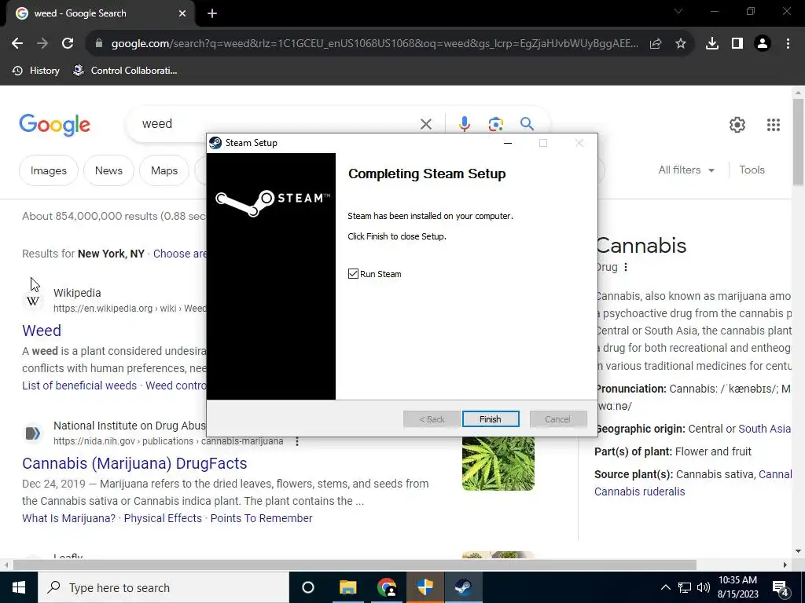Start voice search with microphone icon
The width and height of the screenshot is (805, 603).
(464, 124)
